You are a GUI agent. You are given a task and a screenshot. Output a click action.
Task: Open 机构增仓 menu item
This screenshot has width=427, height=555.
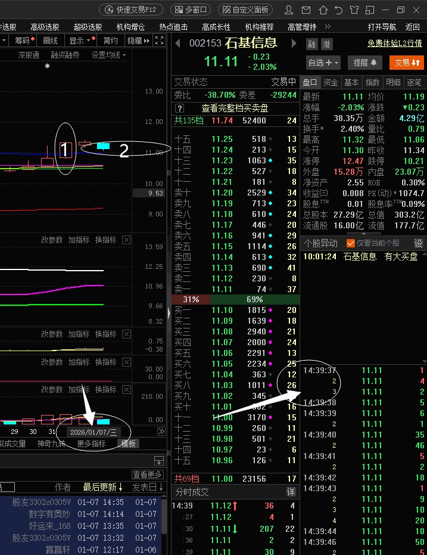(x=130, y=27)
